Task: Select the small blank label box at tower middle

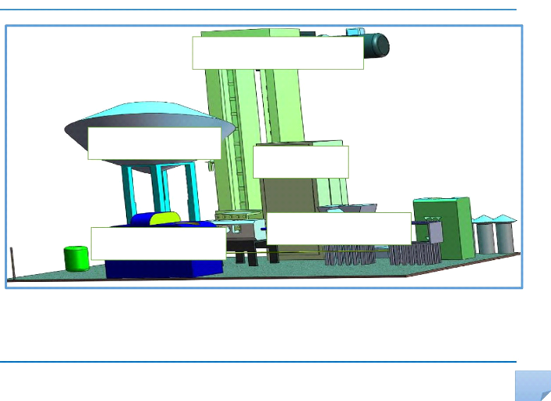Action: (x=301, y=162)
